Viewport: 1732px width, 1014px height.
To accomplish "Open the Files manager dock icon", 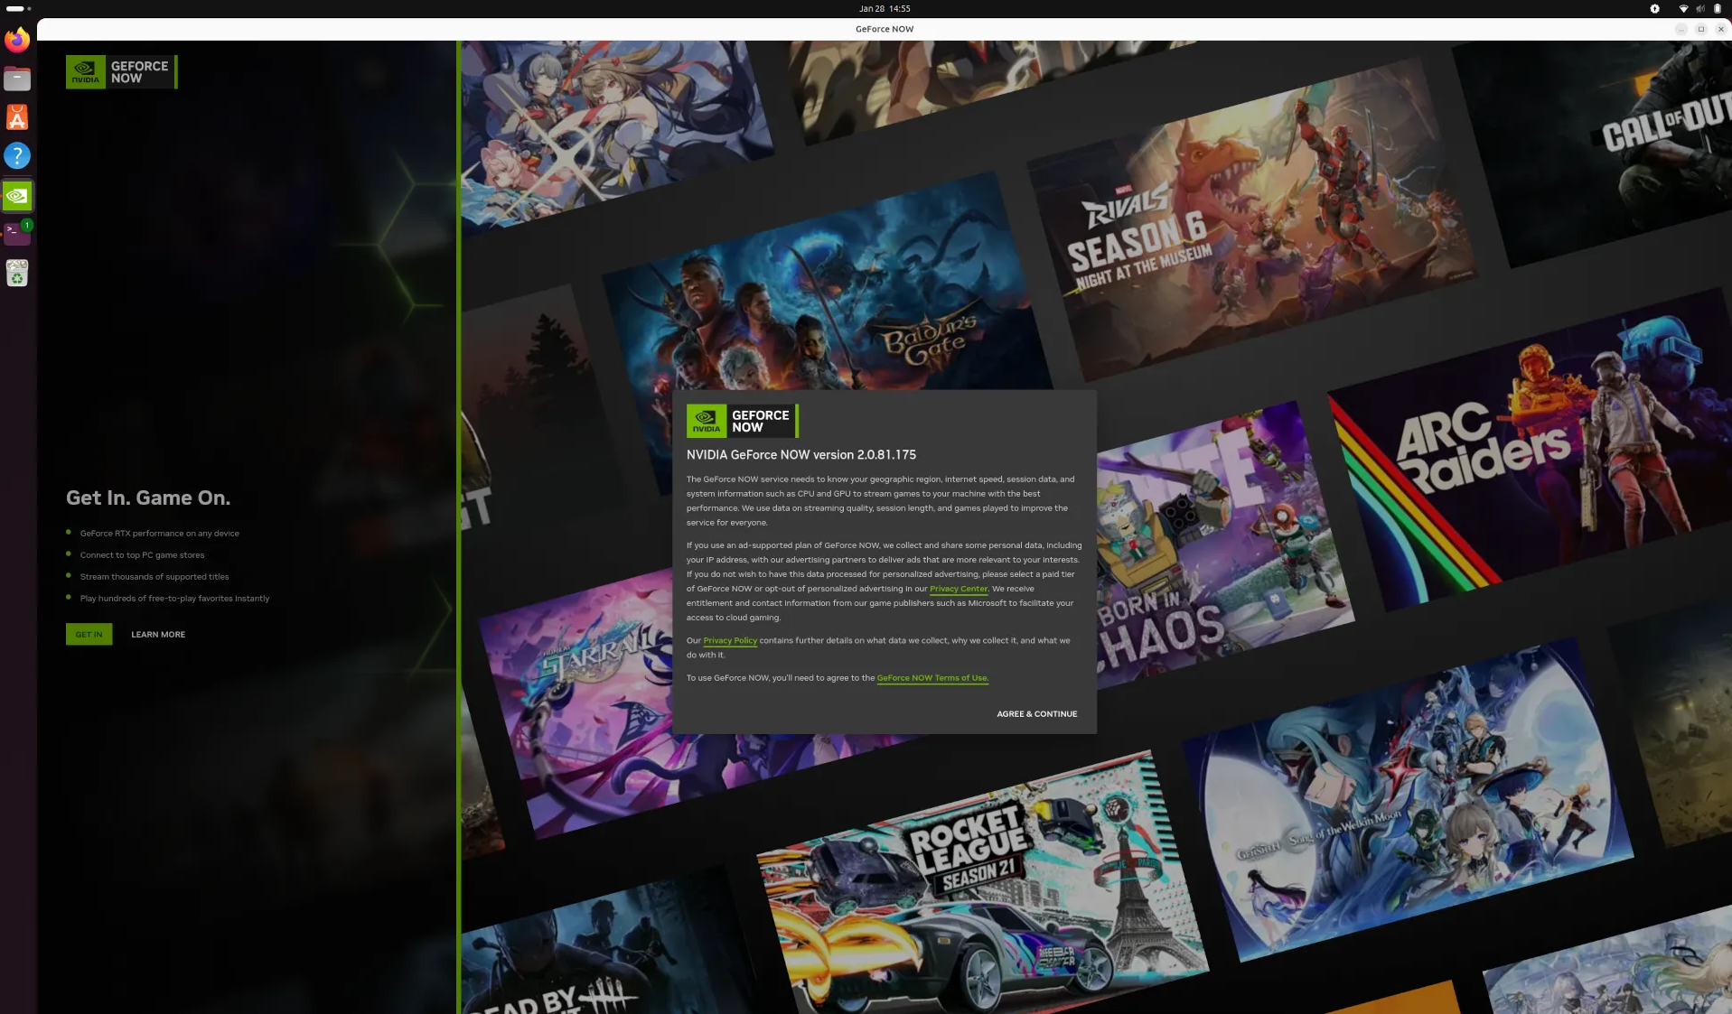I will (x=17, y=79).
